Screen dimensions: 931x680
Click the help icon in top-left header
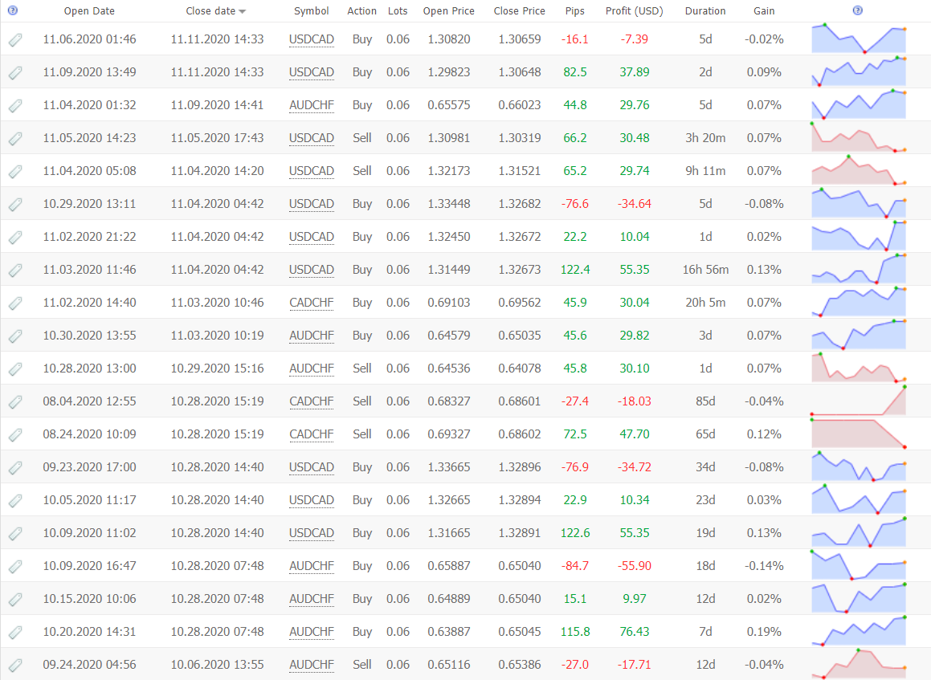coord(12,10)
